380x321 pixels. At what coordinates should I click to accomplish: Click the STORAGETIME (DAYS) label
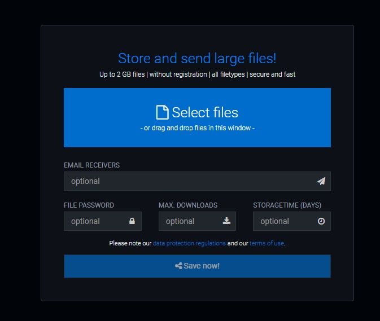tap(287, 205)
